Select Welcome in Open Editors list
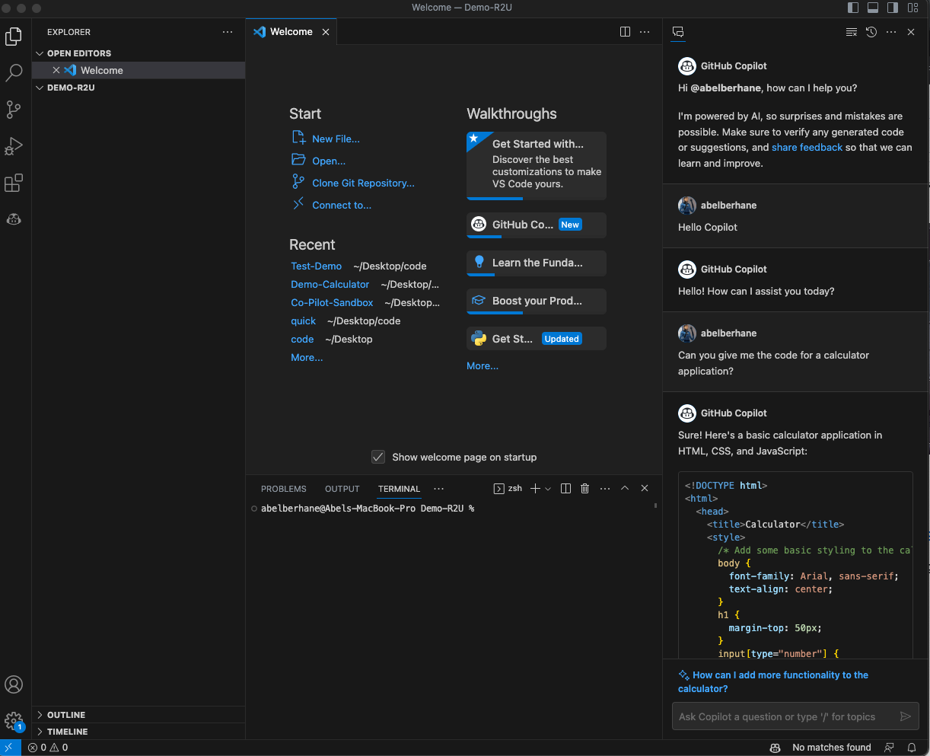 pyautogui.click(x=139, y=70)
